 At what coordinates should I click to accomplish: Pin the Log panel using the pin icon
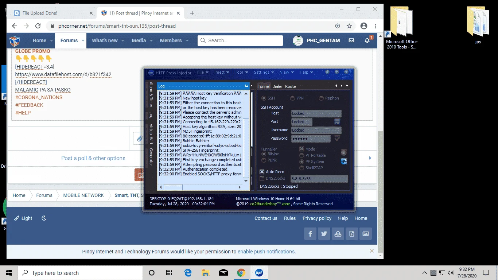246,86
